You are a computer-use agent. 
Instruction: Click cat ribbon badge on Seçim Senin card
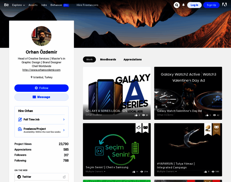[146, 128]
